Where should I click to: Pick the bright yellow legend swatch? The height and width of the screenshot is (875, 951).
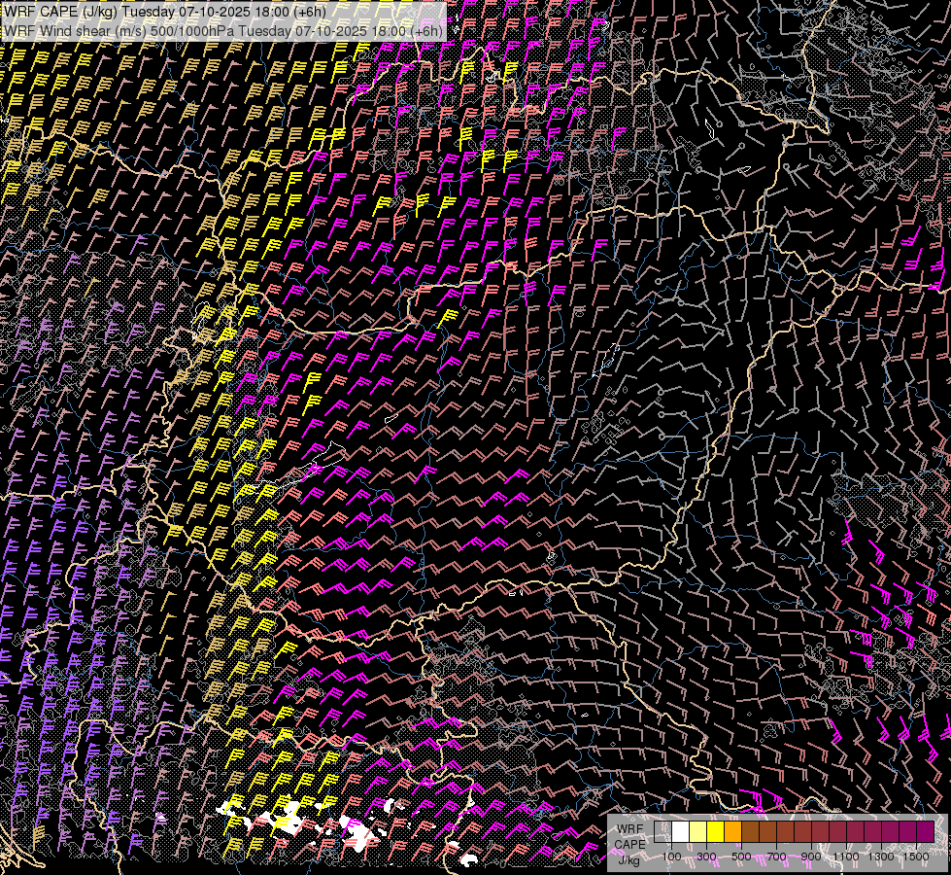[x=716, y=832]
